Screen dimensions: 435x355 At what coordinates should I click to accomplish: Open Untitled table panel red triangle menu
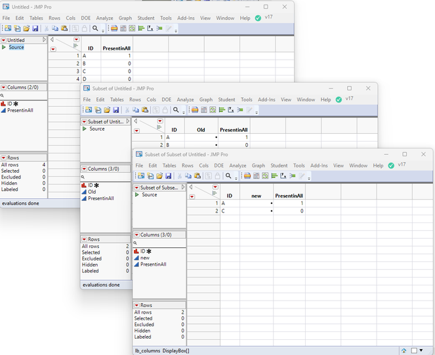pyautogui.click(x=3, y=40)
